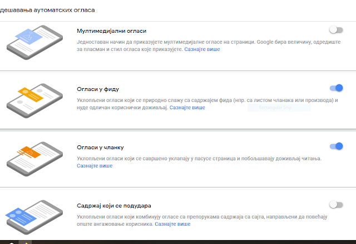The width and height of the screenshot is (356, 244).
Task: Select the Огласи у фиду heading
Action: point(98,89)
